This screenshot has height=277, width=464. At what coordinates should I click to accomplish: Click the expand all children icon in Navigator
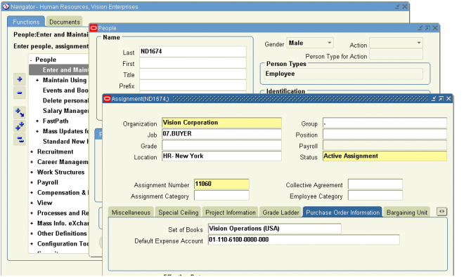20,112
